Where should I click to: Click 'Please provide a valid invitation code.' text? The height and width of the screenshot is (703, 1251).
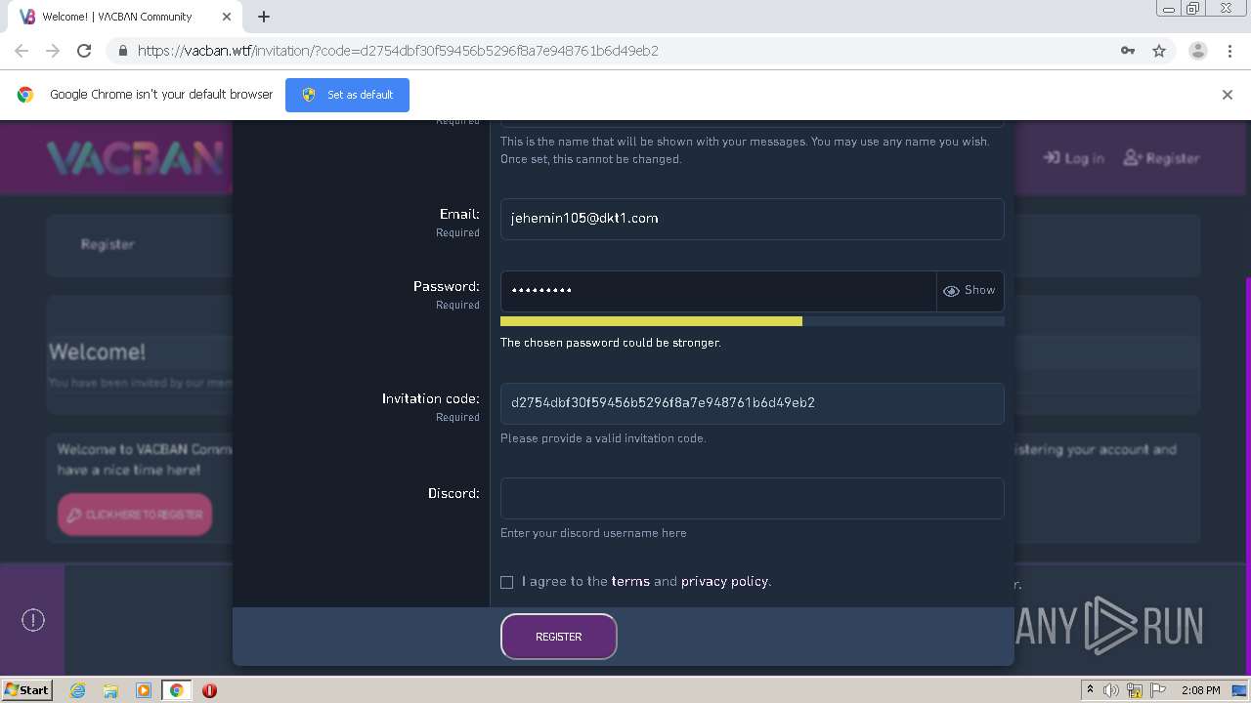603,438
